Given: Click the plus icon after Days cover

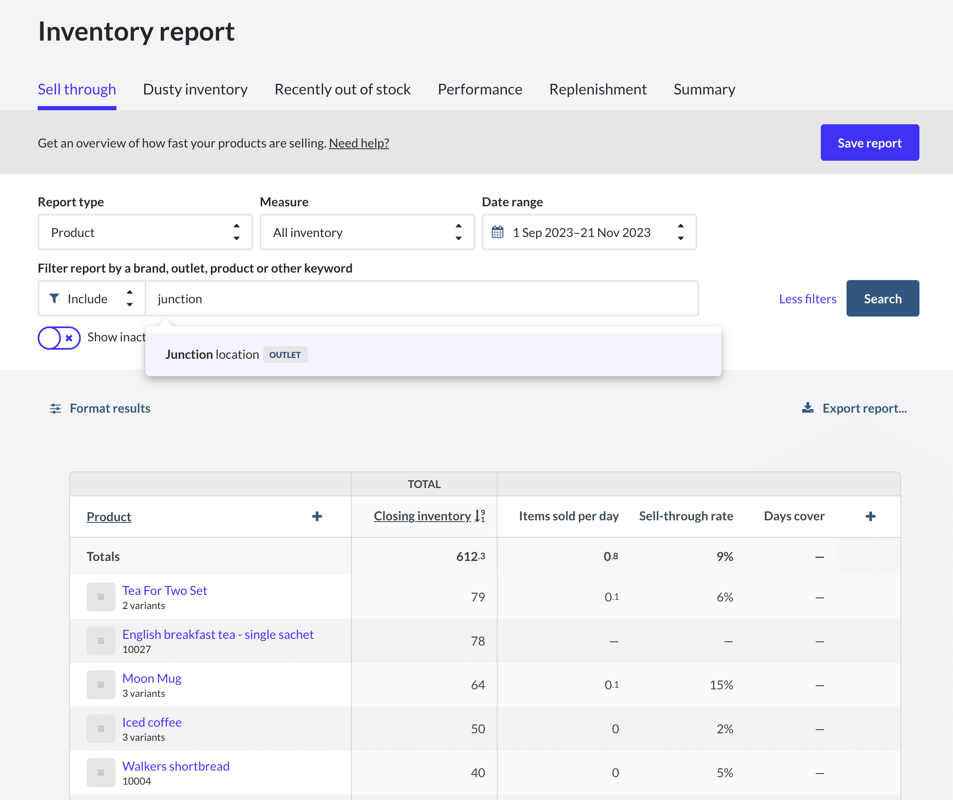Looking at the screenshot, I should click(871, 516).
